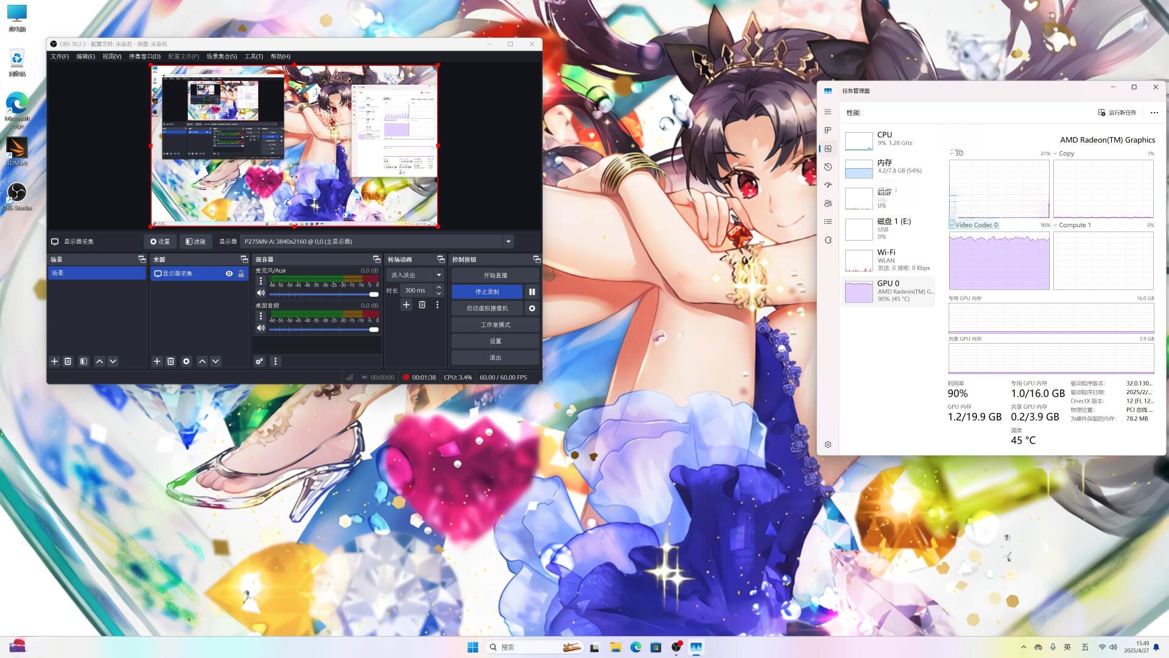1169x658 pixels.
Task: Open Task Manager app history icon
Action: [828, 167]
